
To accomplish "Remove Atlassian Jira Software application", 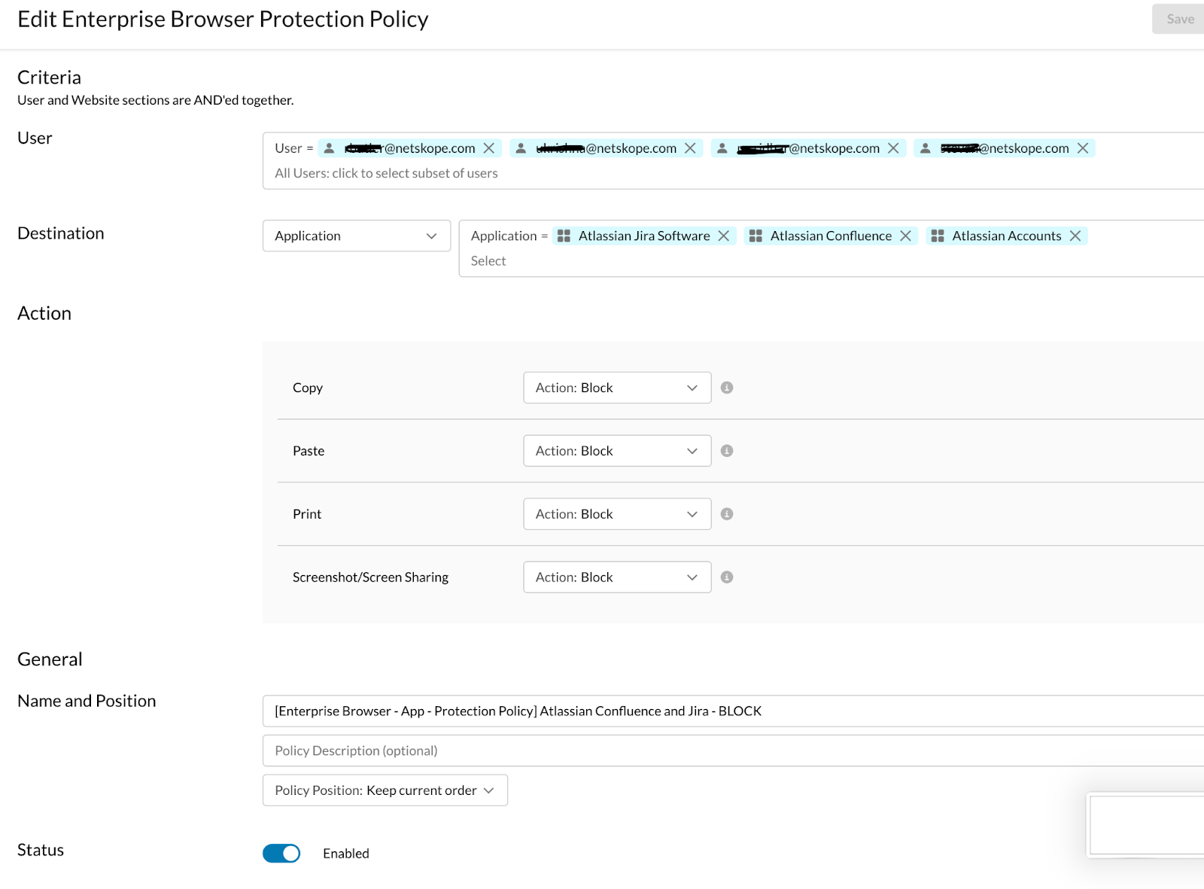I will pyautogui.click(x=724, y=236).
